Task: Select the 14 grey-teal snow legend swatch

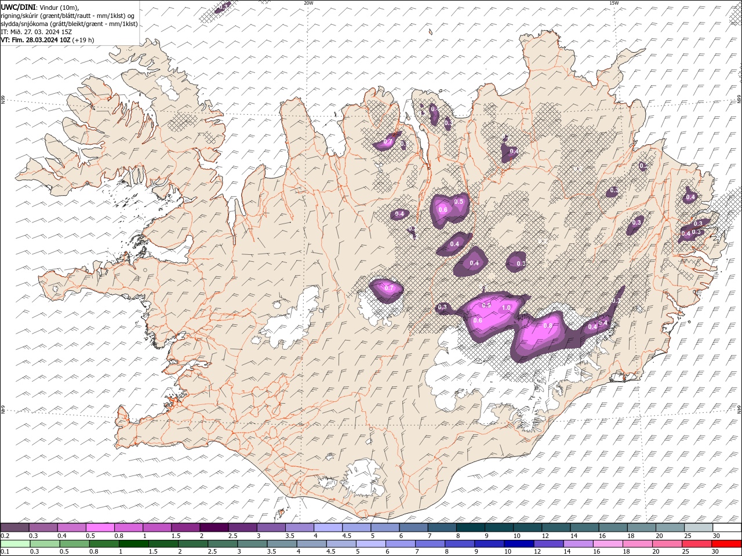Action: [584, 527]
